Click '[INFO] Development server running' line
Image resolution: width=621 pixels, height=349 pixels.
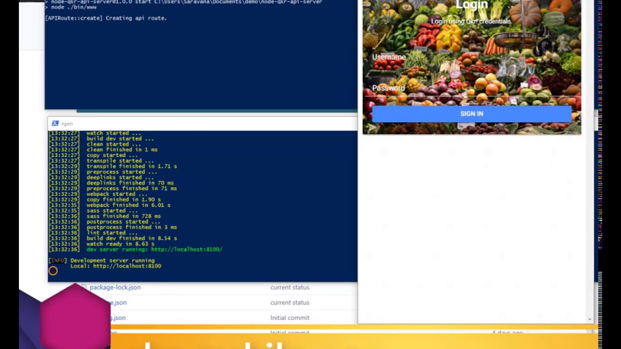[101, 260]
